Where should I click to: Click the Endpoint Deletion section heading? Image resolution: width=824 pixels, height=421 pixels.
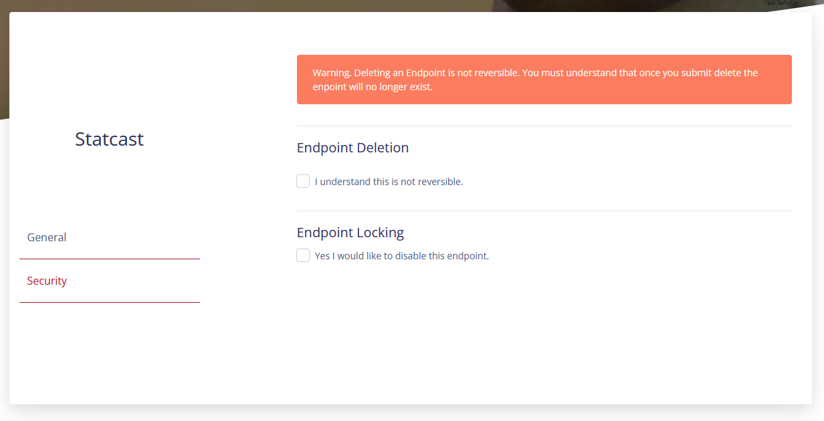pos(352,148)
